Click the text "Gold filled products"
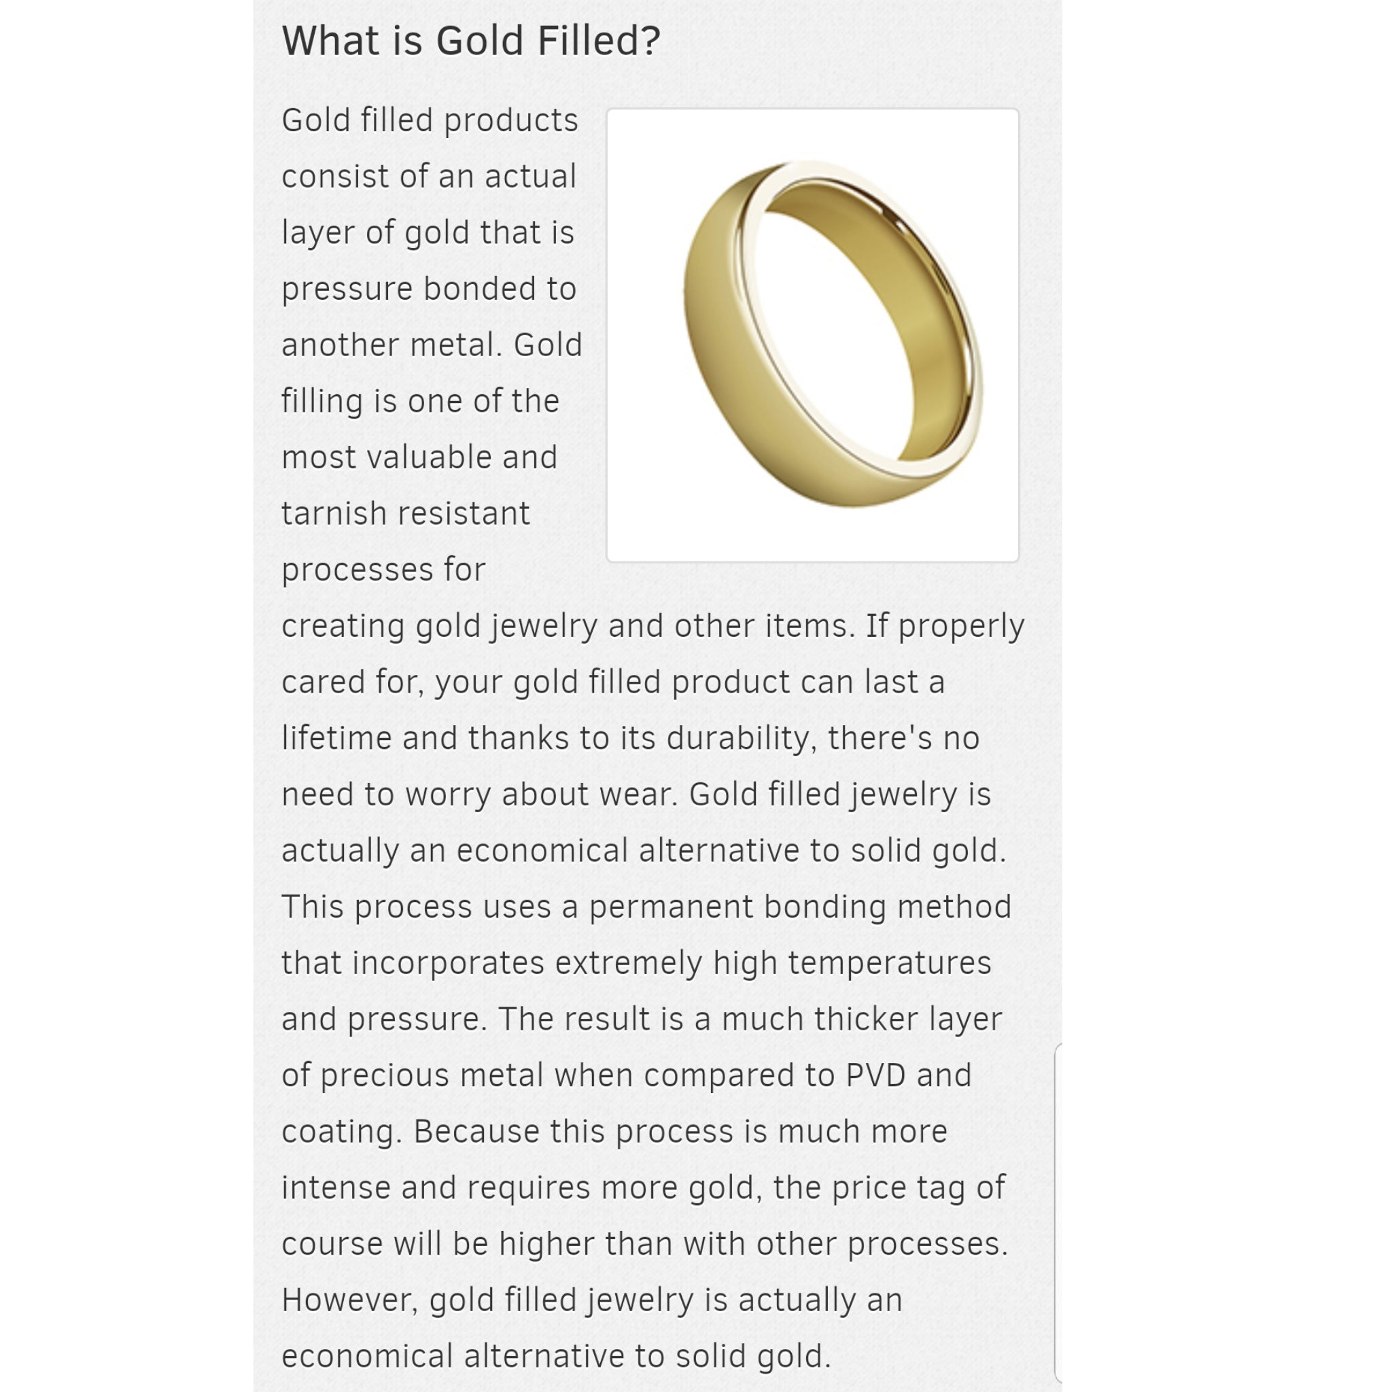The height and width of the screenshot is (1392, 1392). (x=430, y=120)
